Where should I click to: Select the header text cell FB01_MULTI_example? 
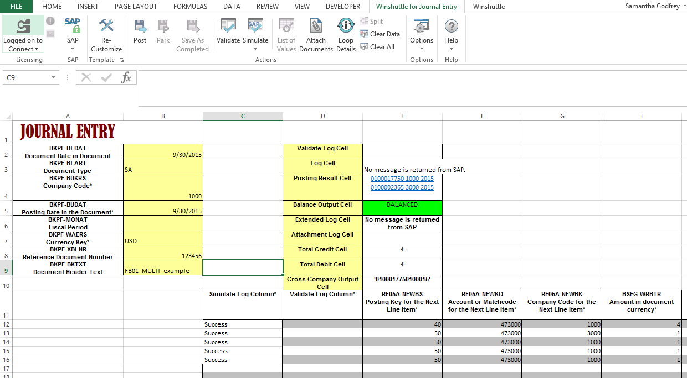[x=163, y=267]
